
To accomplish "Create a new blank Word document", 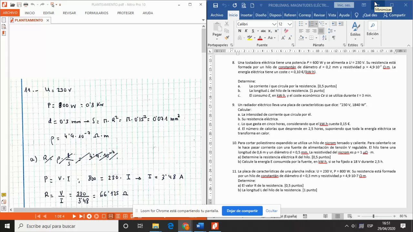I will point(252,5).
